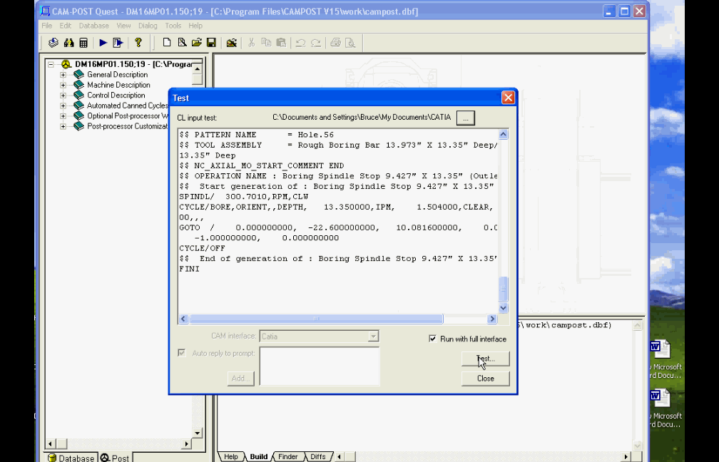The image size is (719, 462).
Task: Click the printer icon
Action: [x=336, y=43]
